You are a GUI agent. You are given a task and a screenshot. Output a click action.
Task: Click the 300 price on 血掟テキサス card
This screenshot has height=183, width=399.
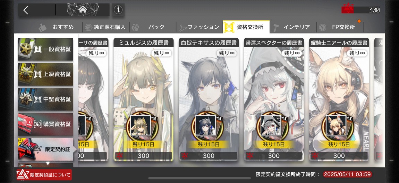(x=209, y=156)
